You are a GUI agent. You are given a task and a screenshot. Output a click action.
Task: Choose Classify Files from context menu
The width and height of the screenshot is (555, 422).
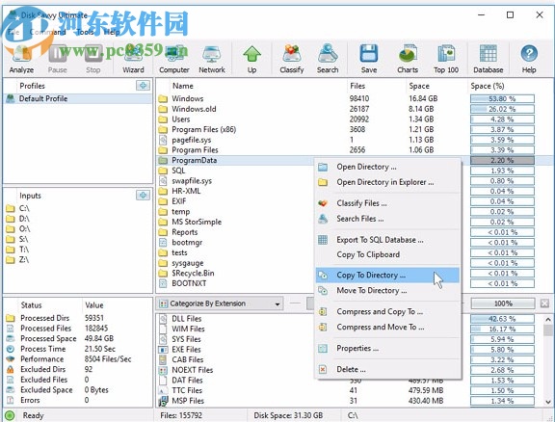[x=388, y=203]
